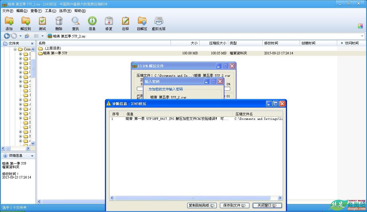This screenshot has width=367, height=212.
Task: Click the 删除 (Delete) trash icon
Action: pos(59,21)
